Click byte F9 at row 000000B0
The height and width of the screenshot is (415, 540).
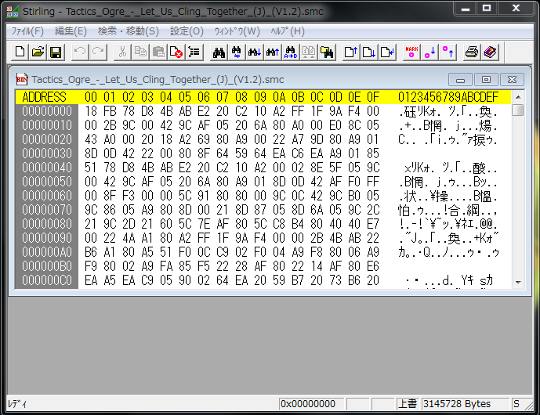(x=91, y=266)
